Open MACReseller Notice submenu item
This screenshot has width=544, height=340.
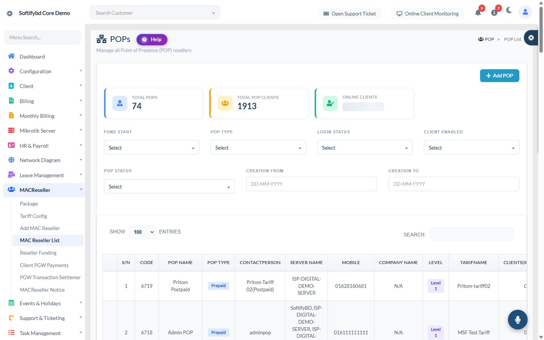tap(42, 290)
